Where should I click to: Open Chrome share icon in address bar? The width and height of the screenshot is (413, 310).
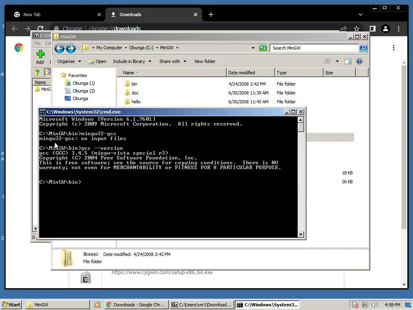(x=344, y=29)
